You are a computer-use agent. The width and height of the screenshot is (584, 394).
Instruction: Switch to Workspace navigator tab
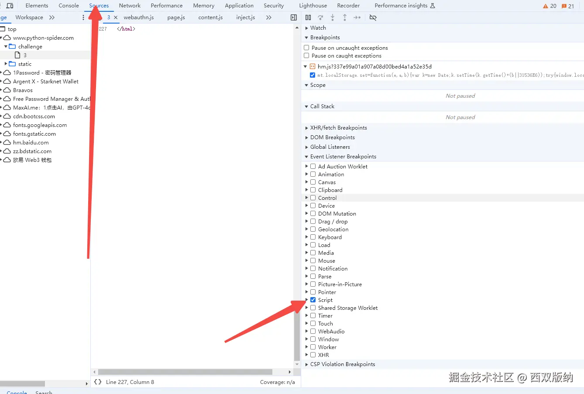[x=29, y=17]
